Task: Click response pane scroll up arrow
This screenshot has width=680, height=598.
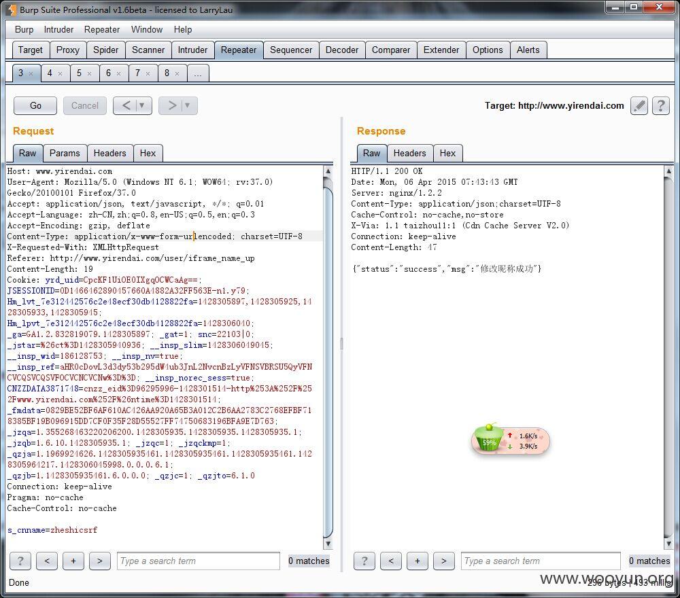Action: coord(668,171)
